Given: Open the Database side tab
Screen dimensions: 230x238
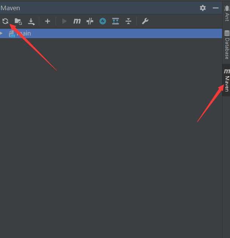Looking at the screenshot, I should tap(227, 45).
